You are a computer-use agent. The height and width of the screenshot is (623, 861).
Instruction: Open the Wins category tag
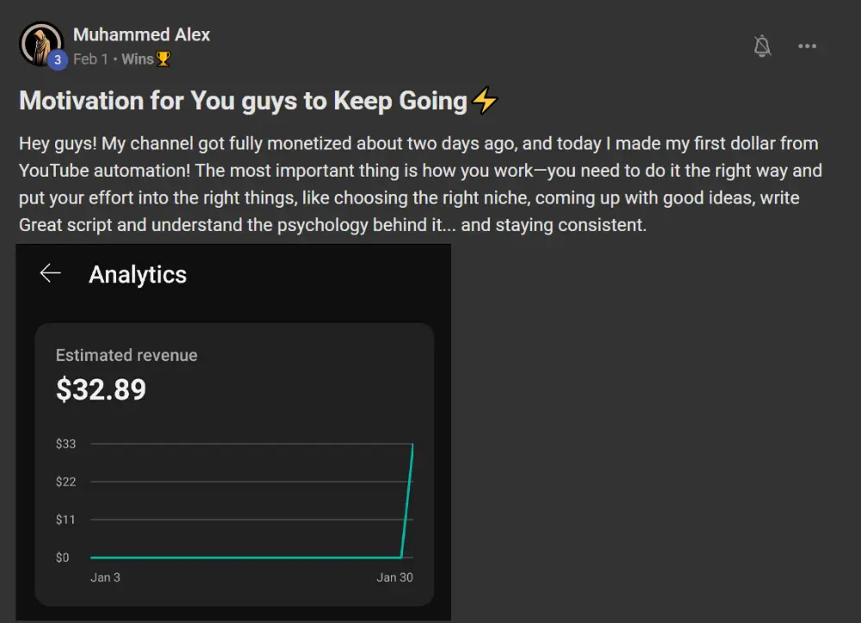(137, 59)
